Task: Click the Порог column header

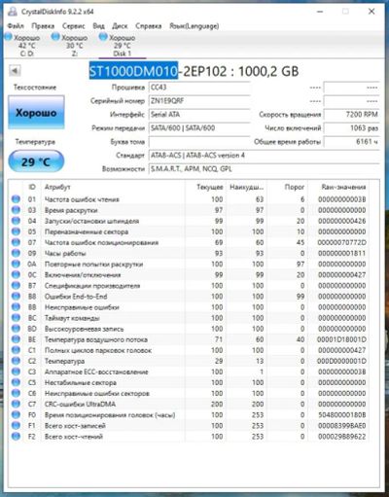Action: point(295,187)
